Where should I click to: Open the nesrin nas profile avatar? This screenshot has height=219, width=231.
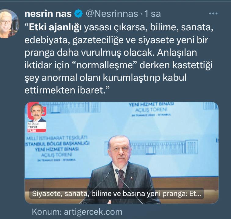tap(9, 24)
